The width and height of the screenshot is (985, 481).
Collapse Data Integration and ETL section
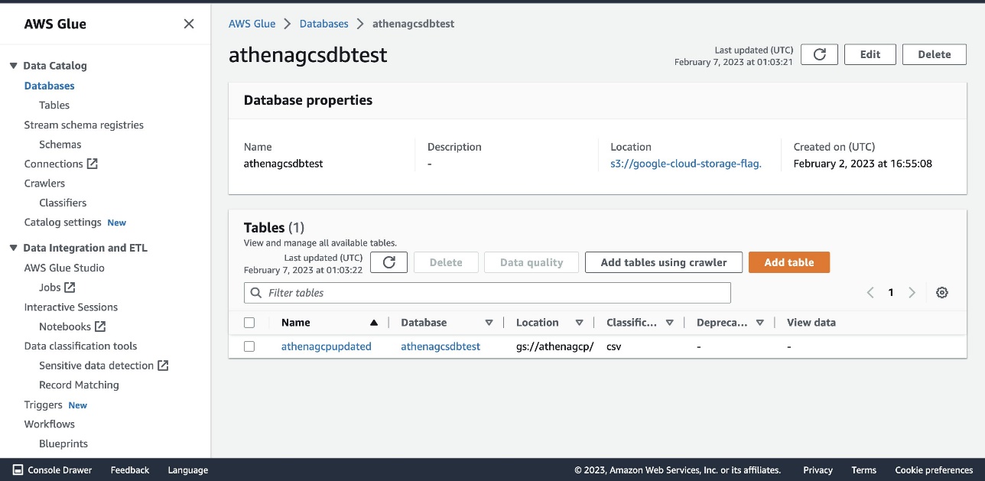[x=14, y=248]
